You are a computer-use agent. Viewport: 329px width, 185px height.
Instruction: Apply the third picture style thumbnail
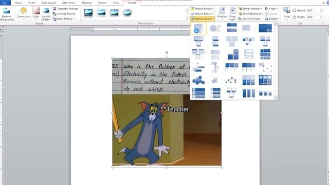[x=114, y=13]
